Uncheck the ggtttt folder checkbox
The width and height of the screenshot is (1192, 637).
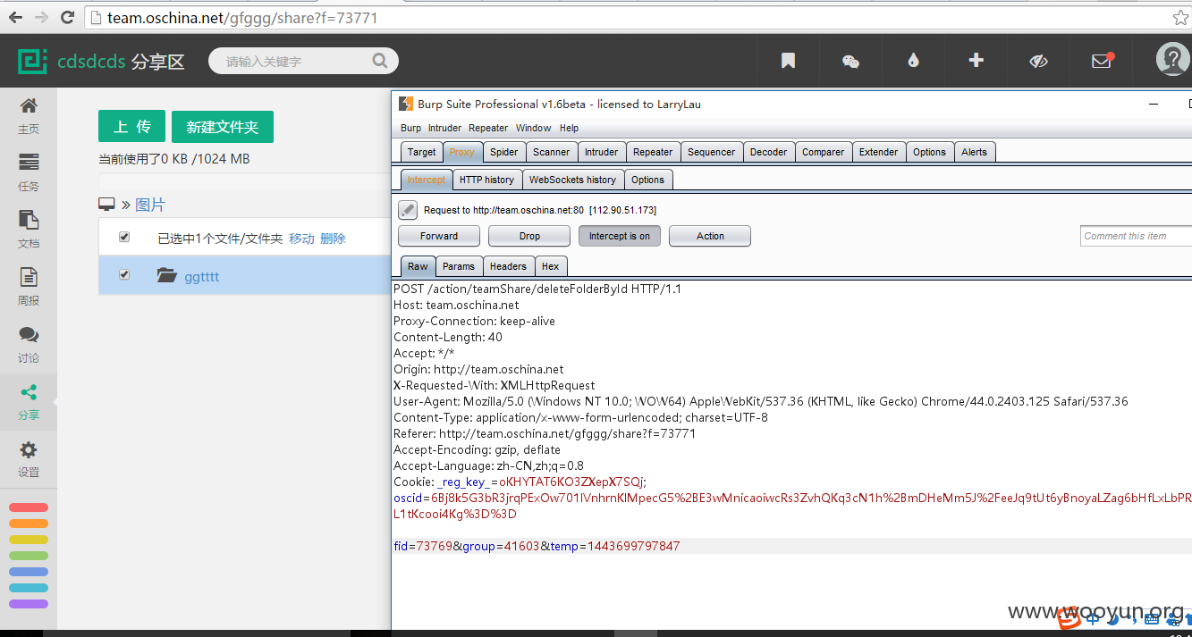124,274
